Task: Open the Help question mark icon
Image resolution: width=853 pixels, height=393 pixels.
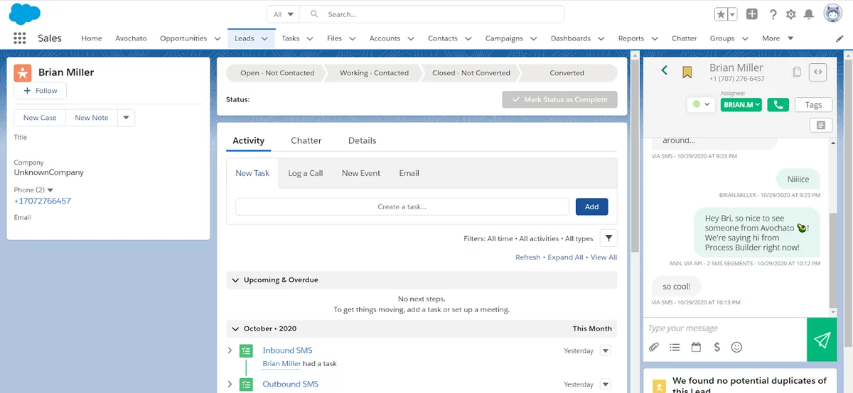Action: tap(773, 14)
